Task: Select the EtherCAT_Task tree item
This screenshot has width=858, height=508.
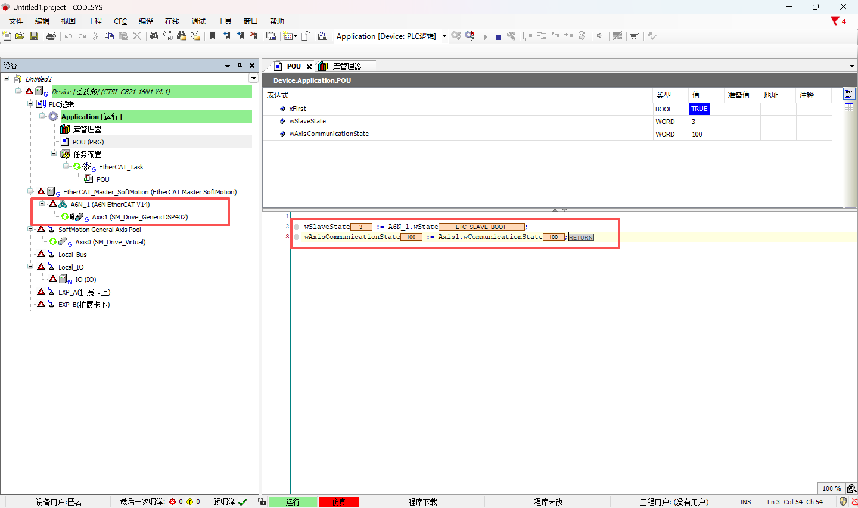Action: [121, 167]
